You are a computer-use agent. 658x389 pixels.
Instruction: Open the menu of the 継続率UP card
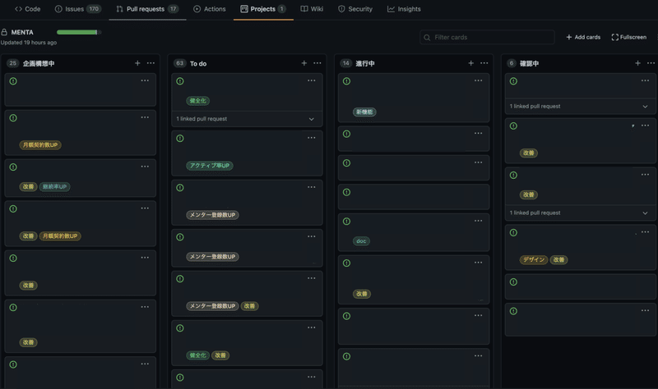(x=145, y=167)
